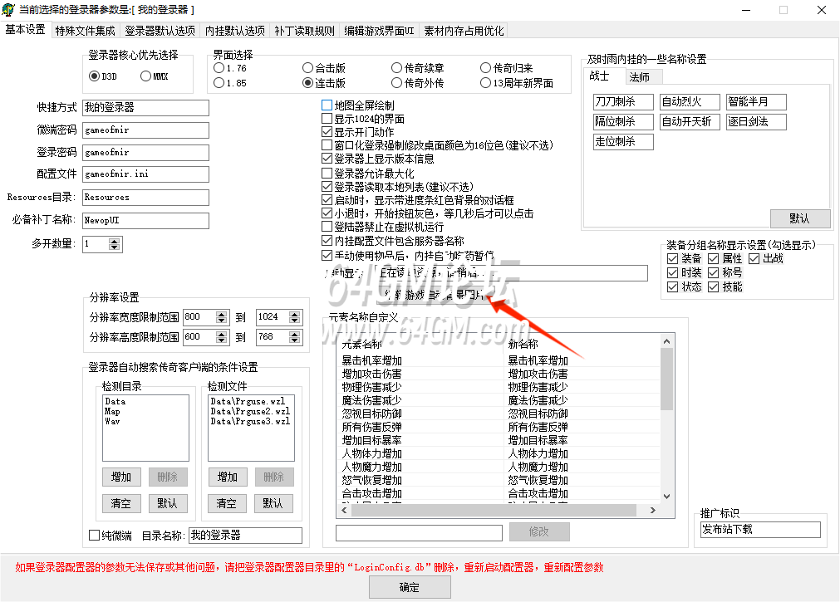
Task: Select the 传奇归来 interface radio
Action: tap(506, 68)
